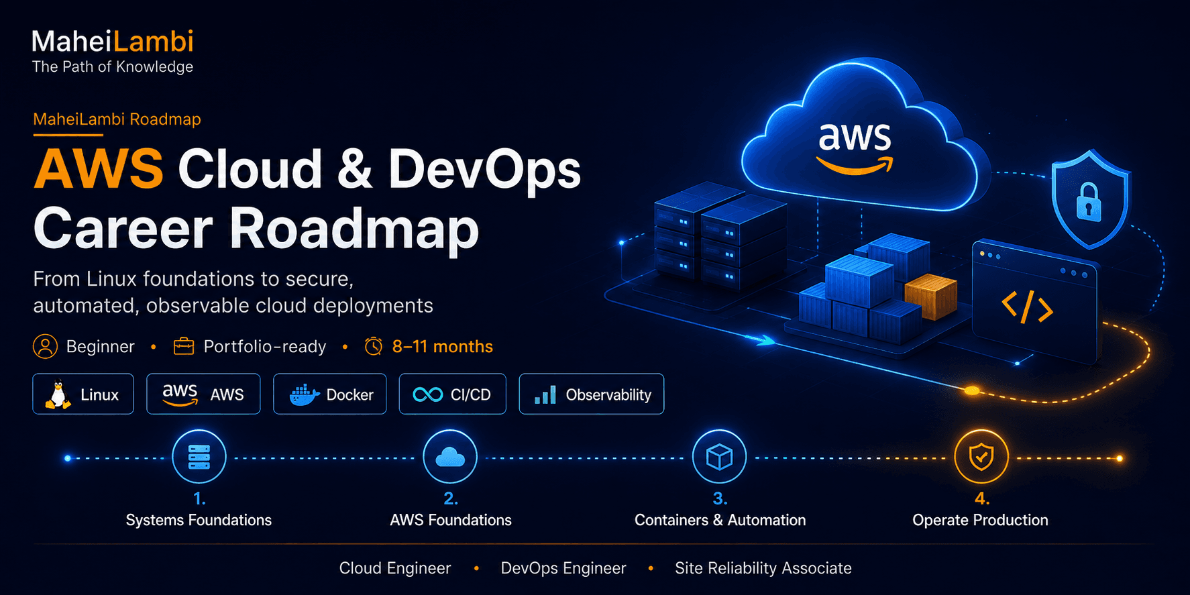Click the AWS tag button
The height and width of the screenshot is (595, 1190).
pos(203,394)
